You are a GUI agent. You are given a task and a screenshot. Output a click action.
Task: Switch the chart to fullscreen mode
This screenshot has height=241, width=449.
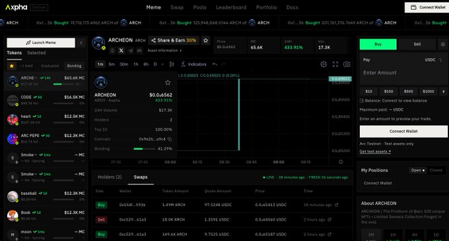(x=335, y=65)
